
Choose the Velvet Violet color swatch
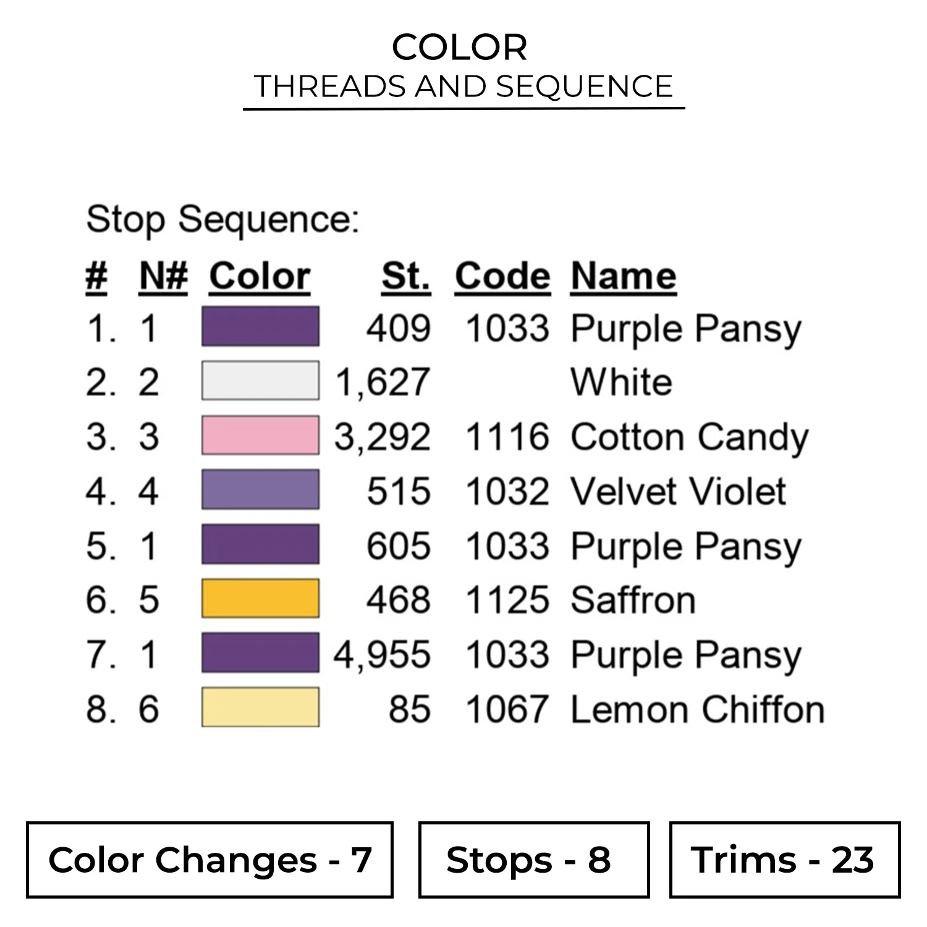coord(260,489)
